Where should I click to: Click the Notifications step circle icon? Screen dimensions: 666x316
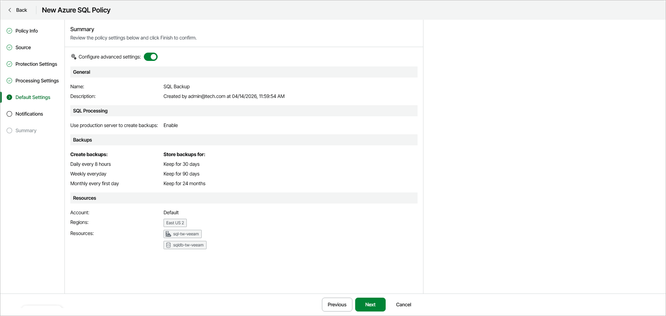tap(9, 114)
